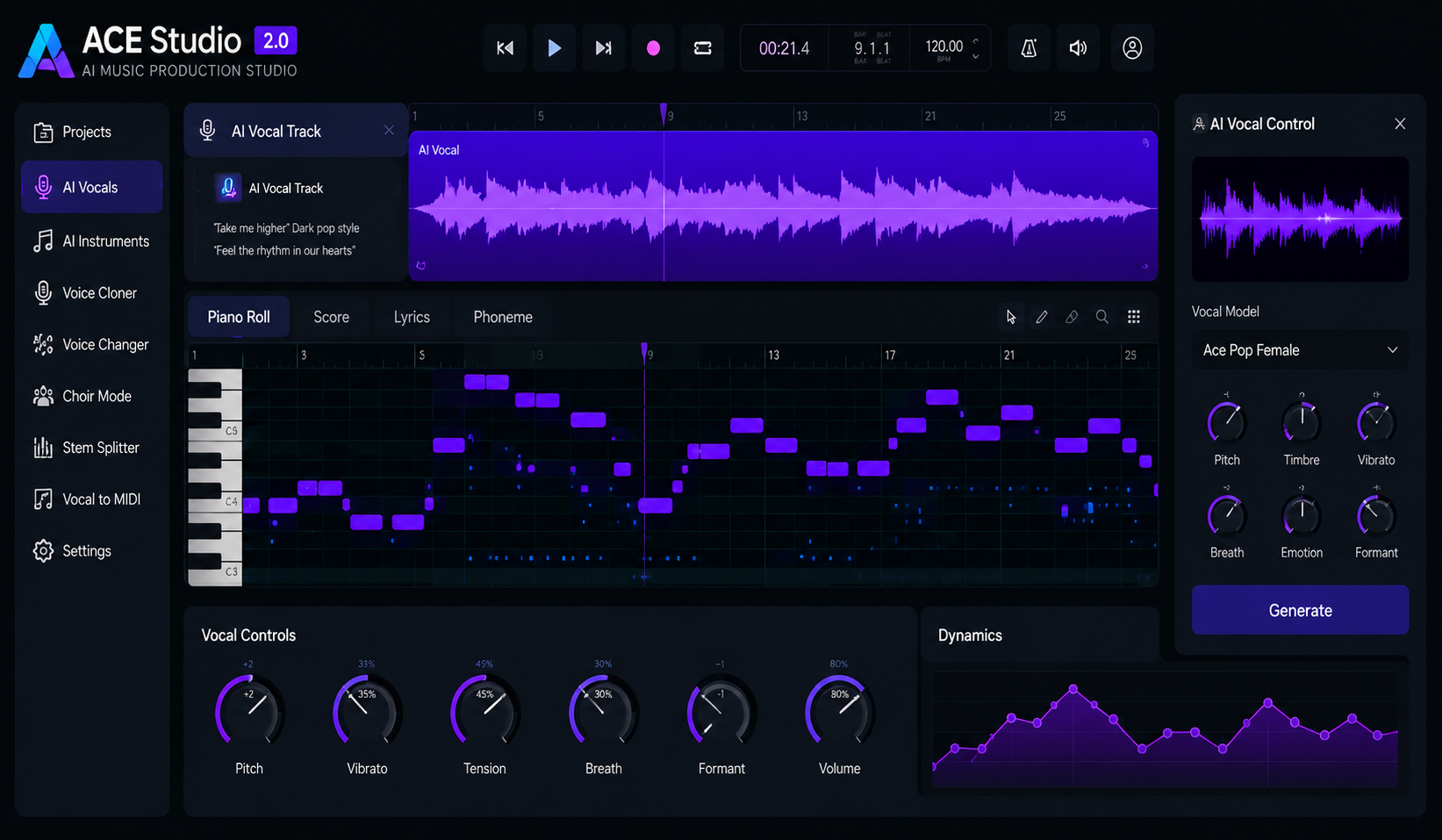The image size is (1442, 840).
Task: Select AI Vocals in the sidebar
Action: click(92, 187)
